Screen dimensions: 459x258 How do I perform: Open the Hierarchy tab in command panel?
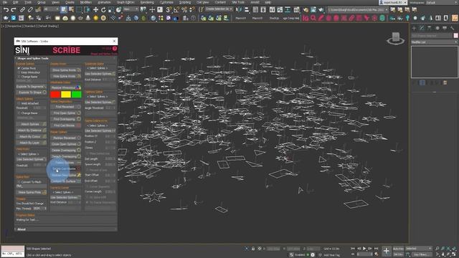(430, 28)
